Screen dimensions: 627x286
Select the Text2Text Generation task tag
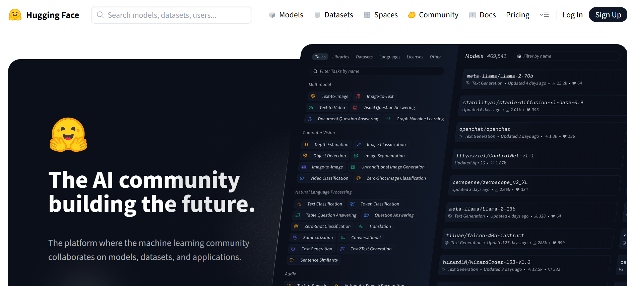(366, 249)
